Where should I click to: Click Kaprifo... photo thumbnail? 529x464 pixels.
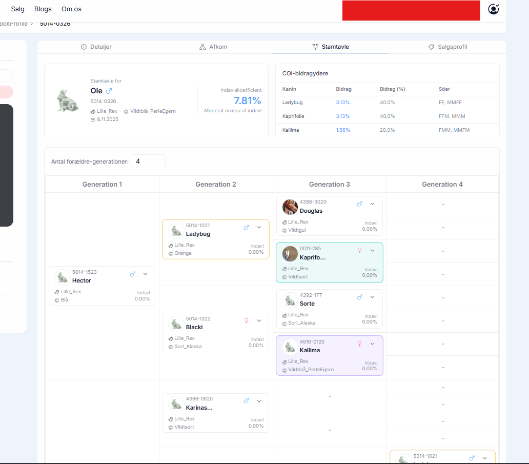click(x=290, y=253)
